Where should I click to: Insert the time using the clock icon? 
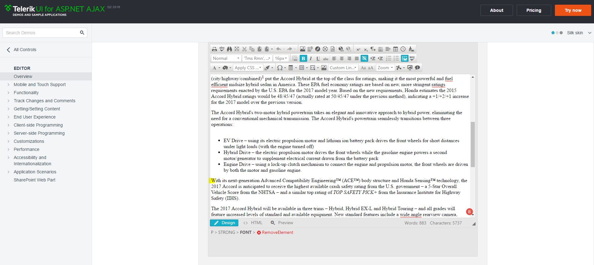tap(403, 49)
